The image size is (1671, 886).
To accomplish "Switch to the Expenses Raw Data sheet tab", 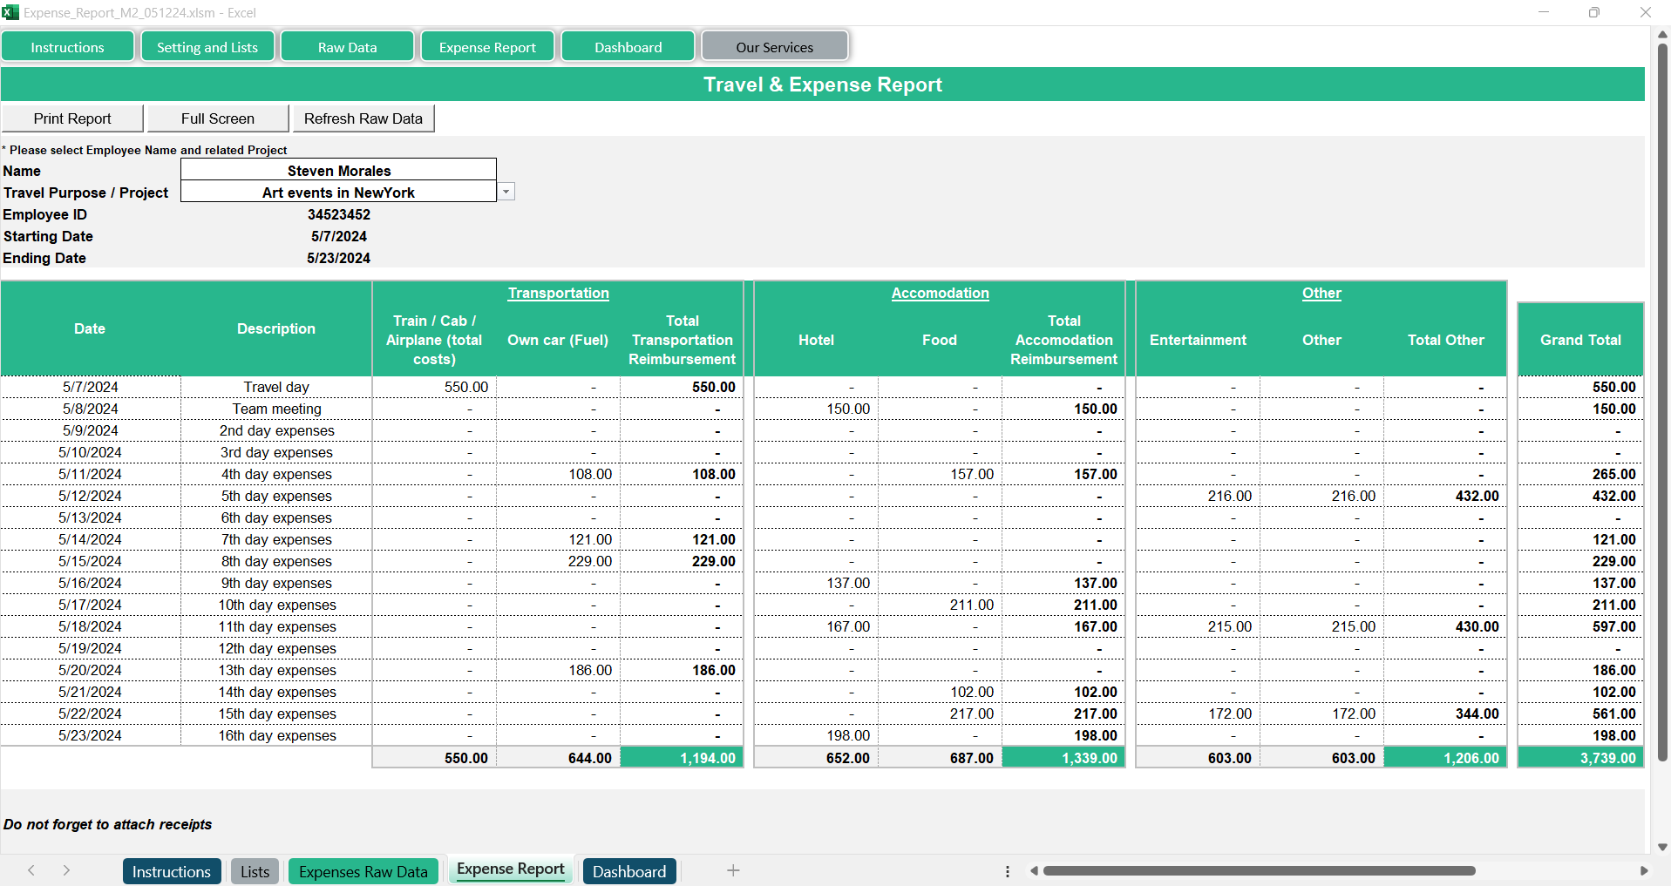I will click(363, 871).
